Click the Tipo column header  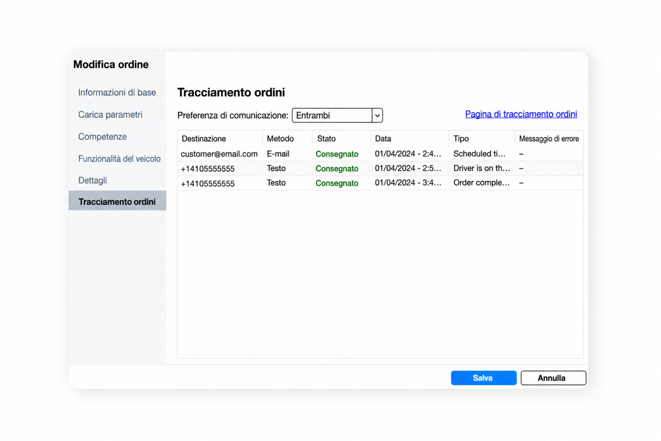(x=482, y=139)
